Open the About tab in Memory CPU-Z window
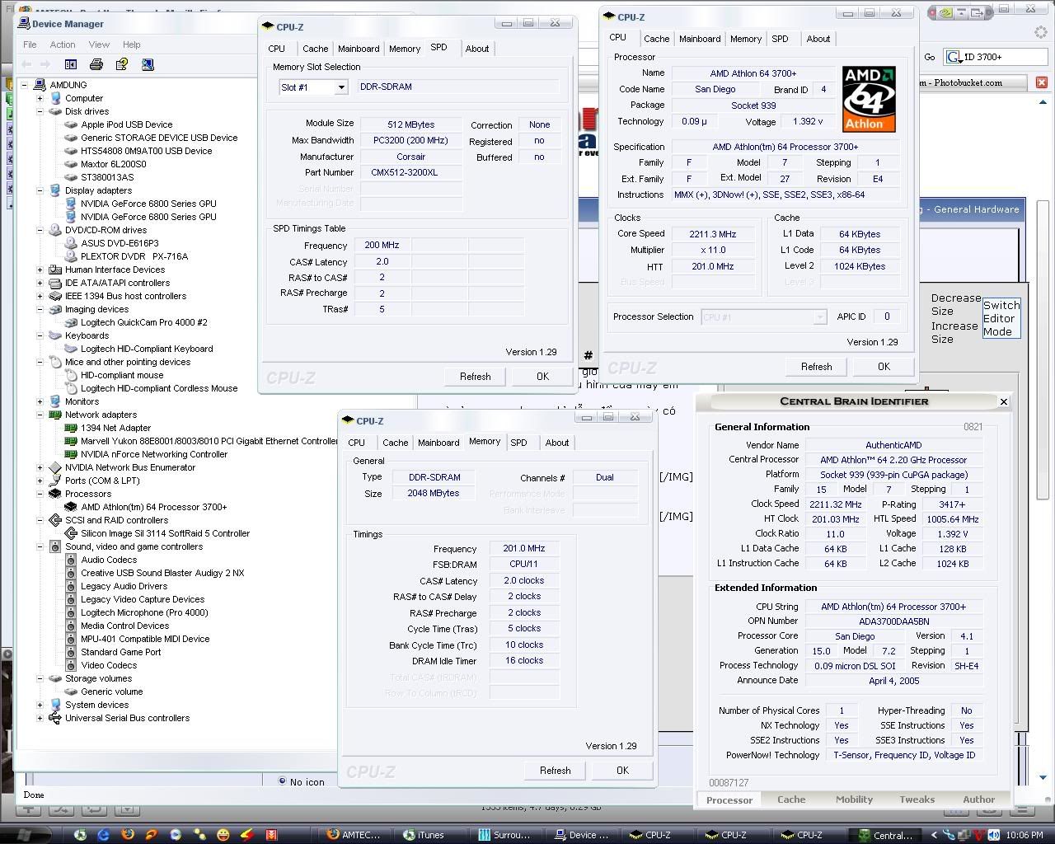 coord(557,443)
